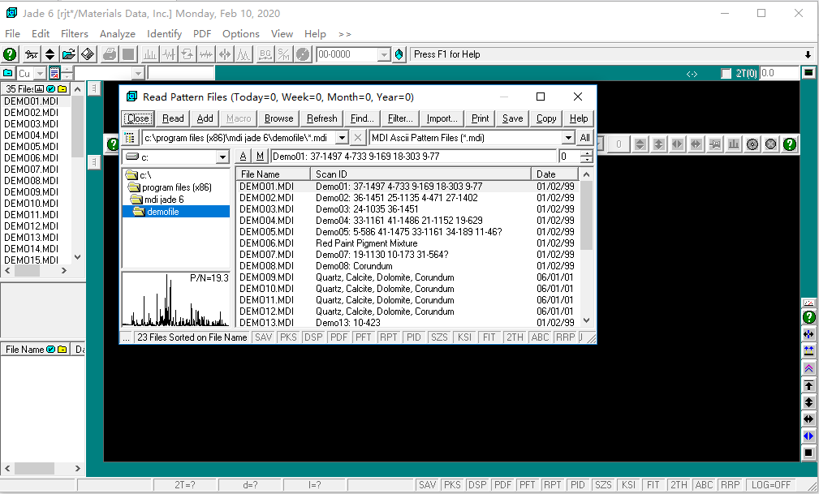This screenshot has height=494, width=819.
Task: Open the Analyze menu
Action: point(118,34)
